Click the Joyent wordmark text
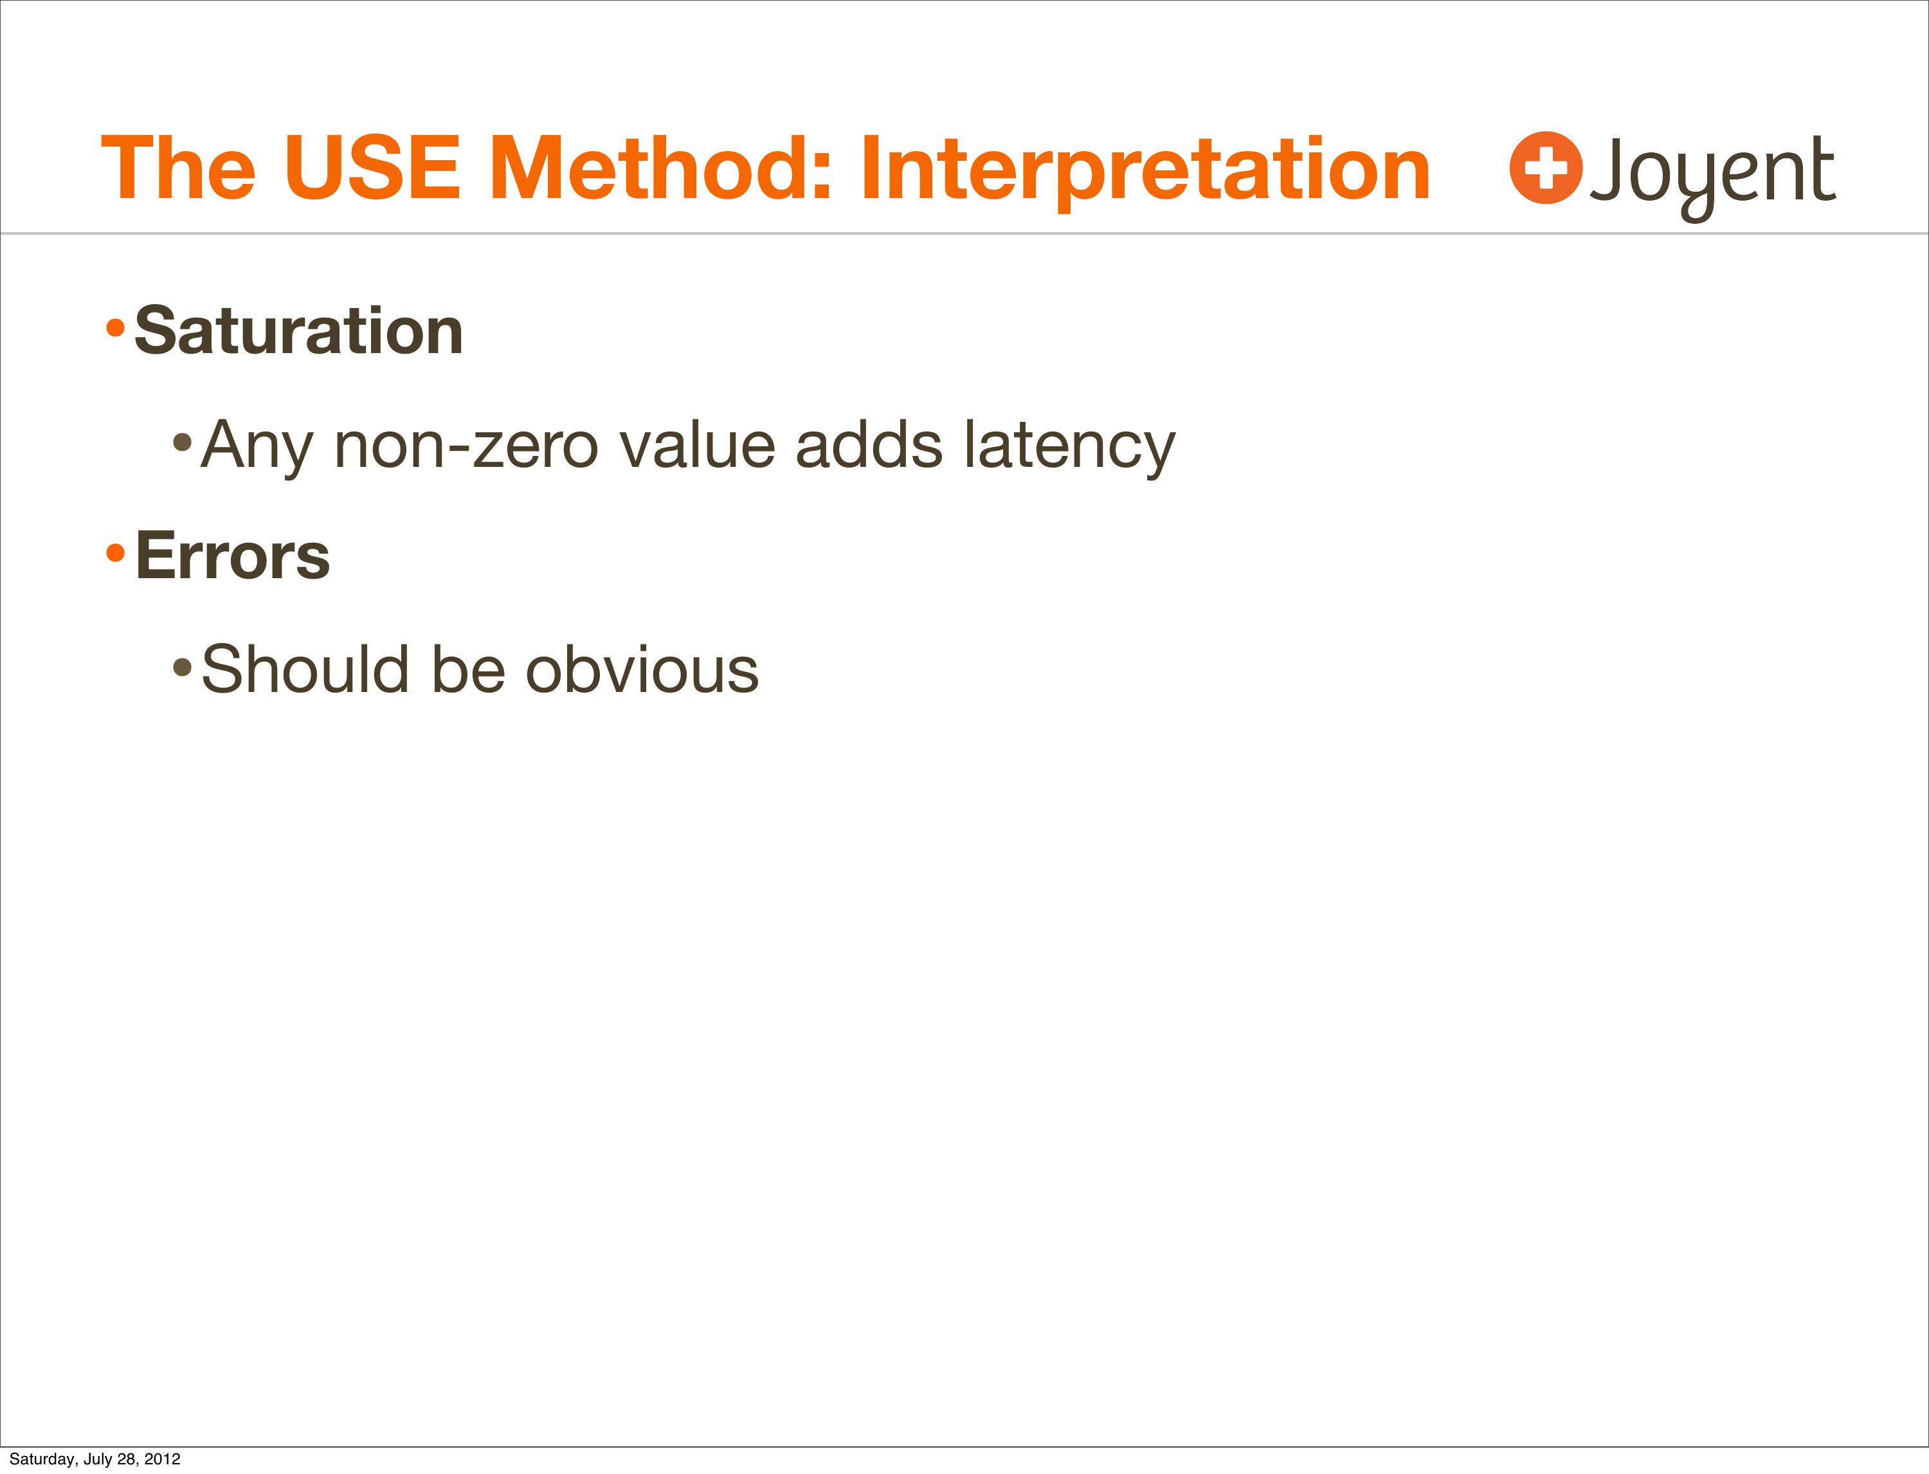This screenshot has height=1474, width=1929. [x=1712, y=172]
